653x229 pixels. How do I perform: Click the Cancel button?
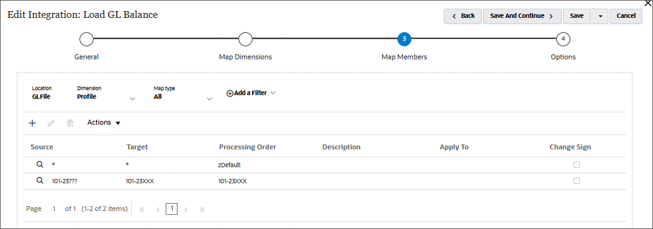point(626,16)
